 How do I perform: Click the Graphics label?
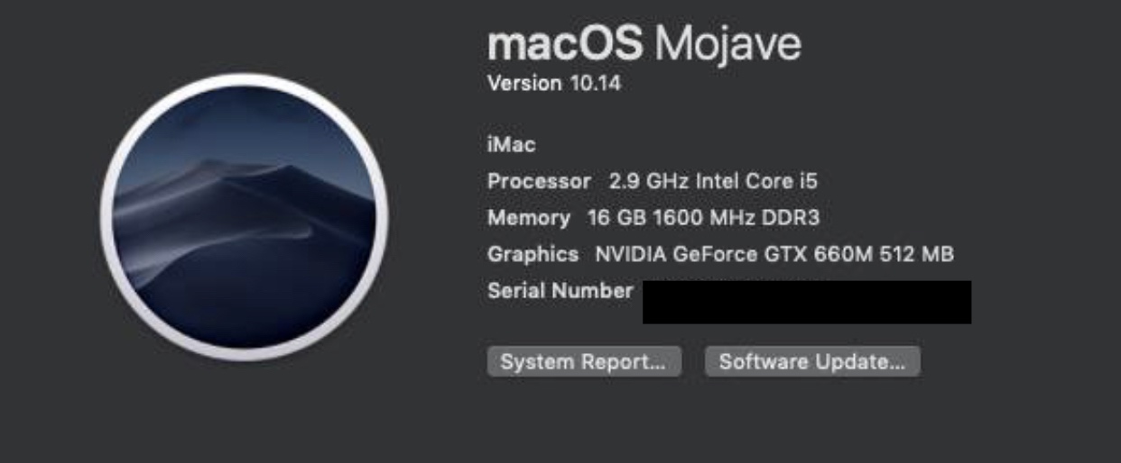533,255
